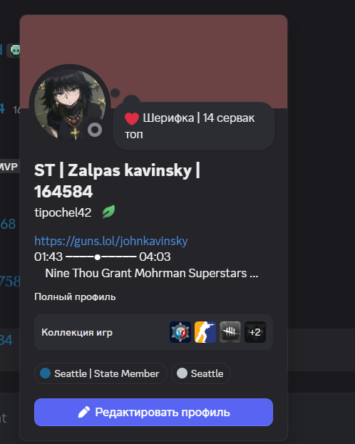
Task: Select the Seattle | State Member role
Action: [x=101, y=373]
